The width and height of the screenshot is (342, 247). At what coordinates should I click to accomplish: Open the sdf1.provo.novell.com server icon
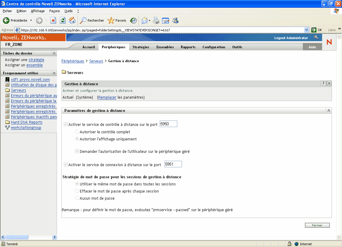point(7,79)
